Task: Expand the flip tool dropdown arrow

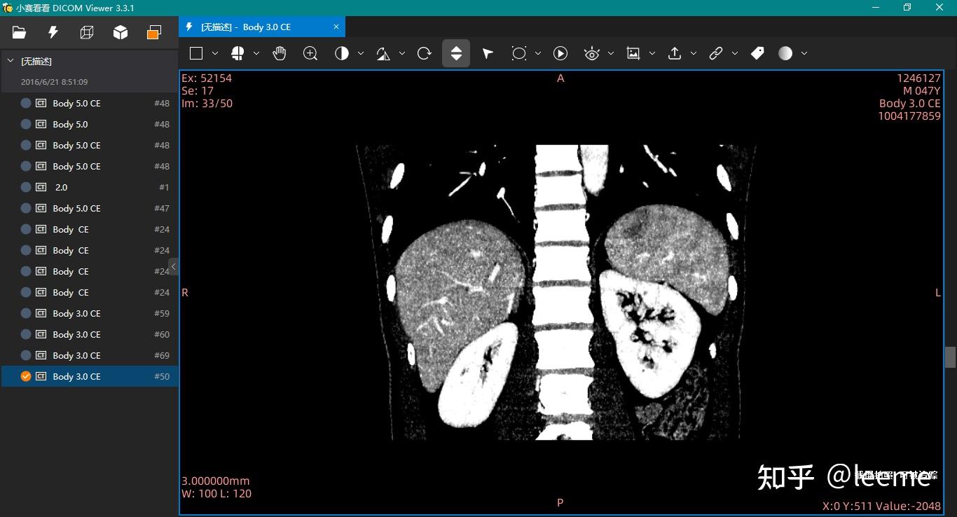Action: [x=402, y=53]
